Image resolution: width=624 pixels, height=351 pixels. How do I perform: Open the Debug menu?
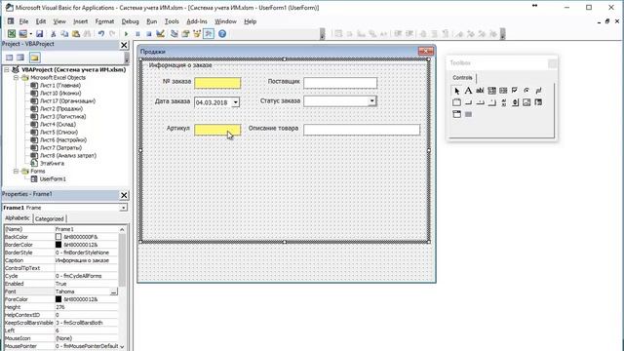pyautogui.click(x=130, y=21)
